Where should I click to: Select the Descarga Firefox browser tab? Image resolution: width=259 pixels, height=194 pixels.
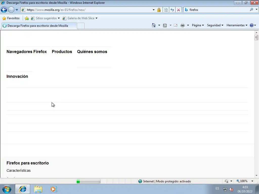[39, 26]
